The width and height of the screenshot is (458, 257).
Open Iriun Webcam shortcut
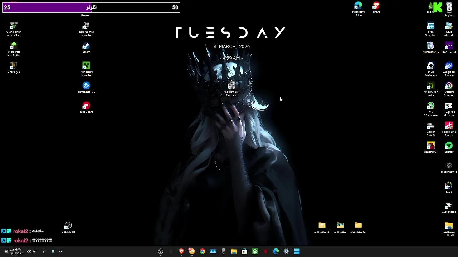coord(430,69)
